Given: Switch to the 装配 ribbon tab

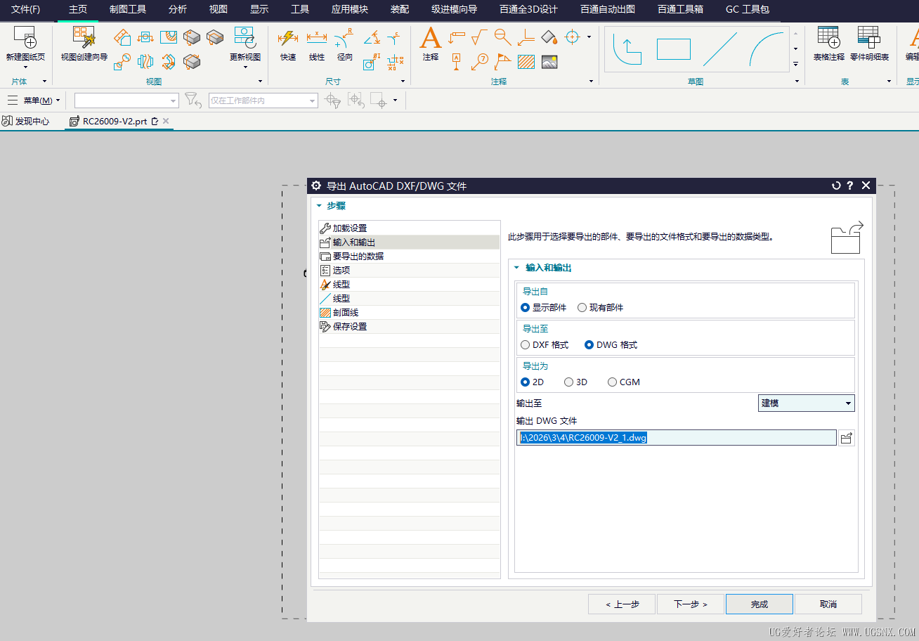Looking at the screenshot, I should [400, 9].
